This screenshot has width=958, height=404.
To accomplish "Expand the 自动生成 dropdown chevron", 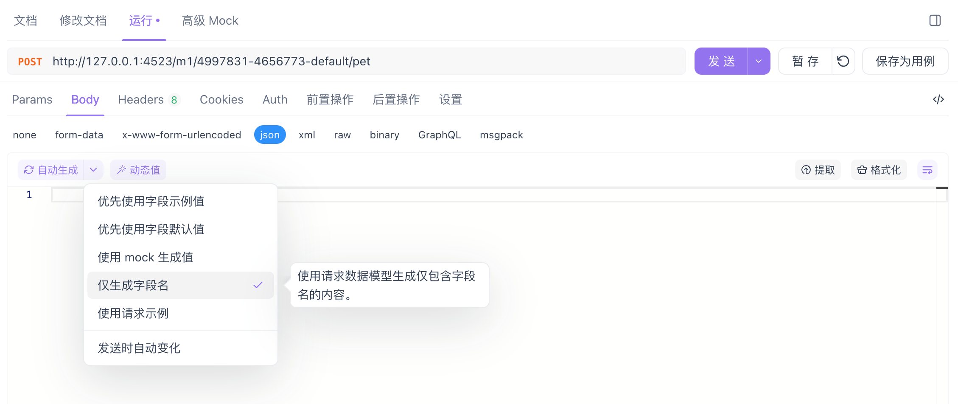I will [x=94, y=169].
